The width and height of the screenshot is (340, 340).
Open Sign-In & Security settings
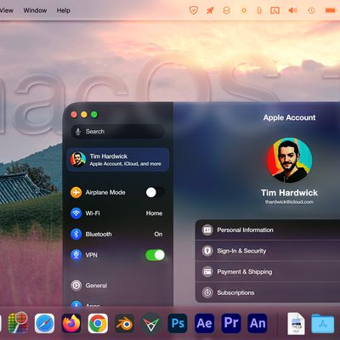[268, 251]
